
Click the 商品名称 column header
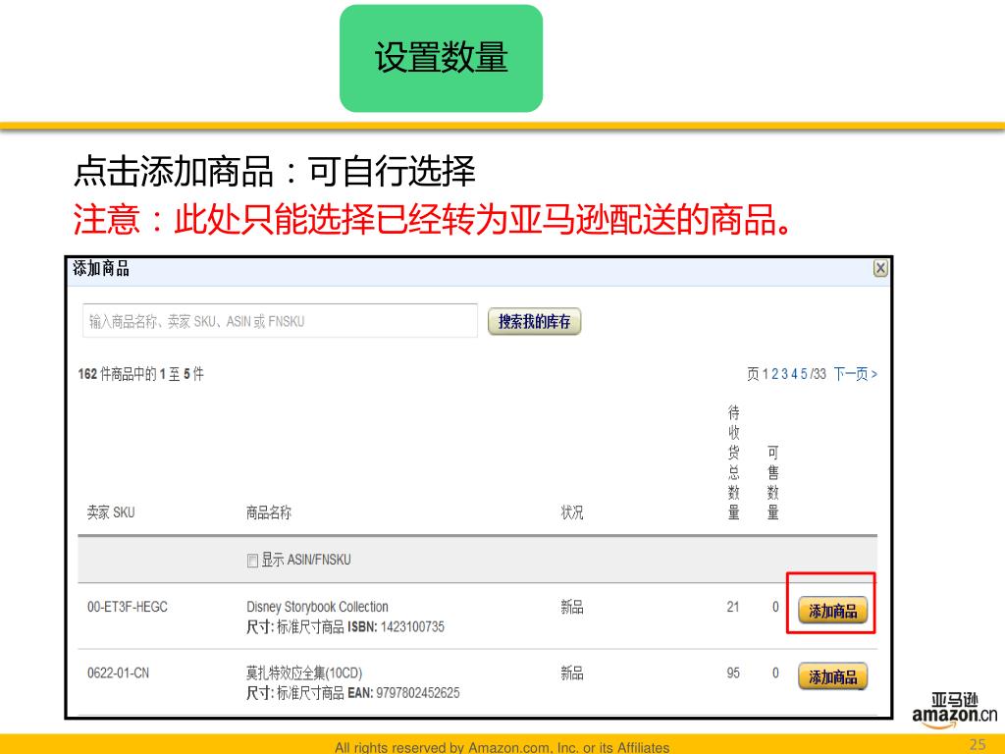(x=268, y=512)
